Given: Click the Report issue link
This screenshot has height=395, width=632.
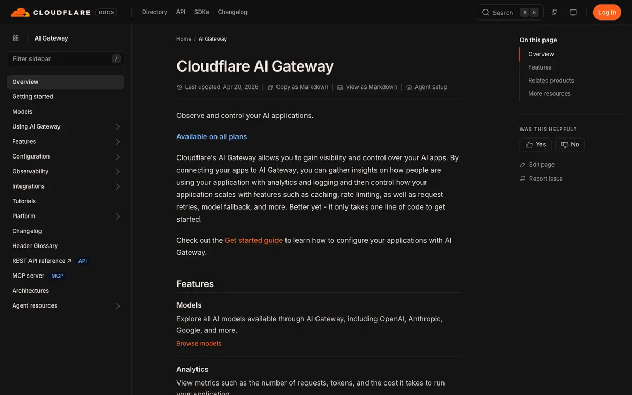Looking at the screenshot, I should [546, 179].
